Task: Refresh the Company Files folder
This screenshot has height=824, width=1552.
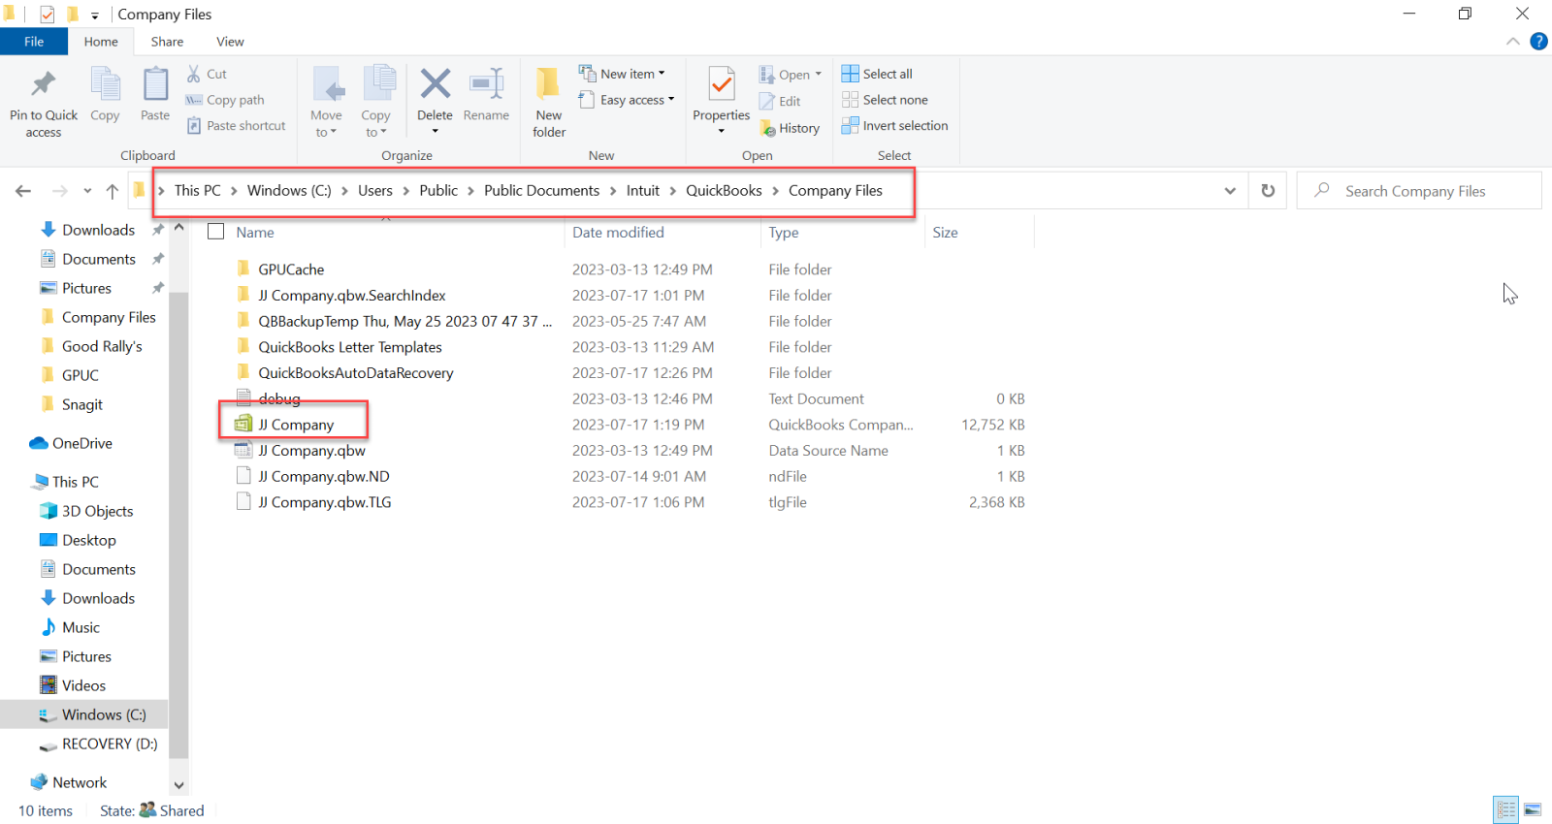Action: click(1268, 191)
